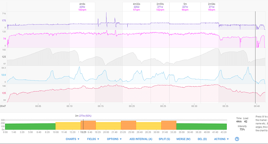Click the 3m 277w (92%) tooltip label
This screenshot has height=144, width=268.
coord(83,116)
